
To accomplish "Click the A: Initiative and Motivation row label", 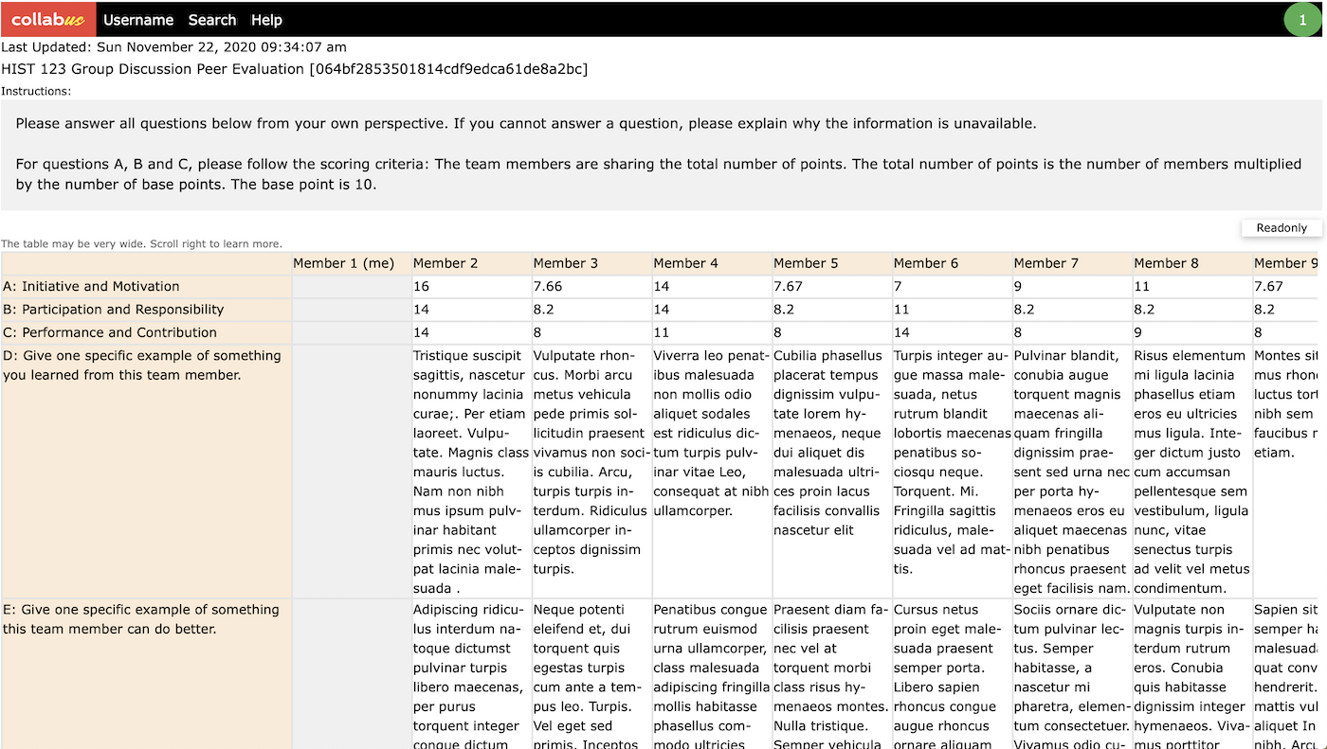I will click(x=146, y=286).
